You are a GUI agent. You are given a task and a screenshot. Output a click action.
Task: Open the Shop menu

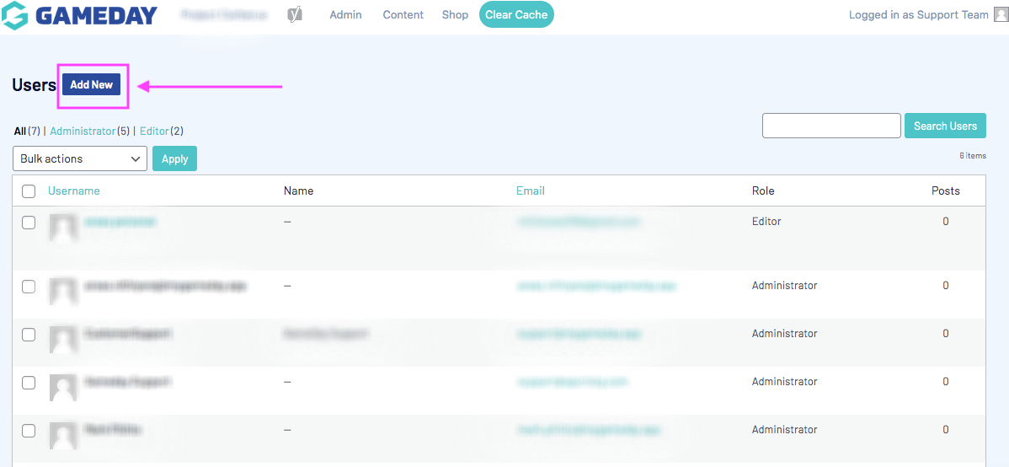[x=455, y=15]
